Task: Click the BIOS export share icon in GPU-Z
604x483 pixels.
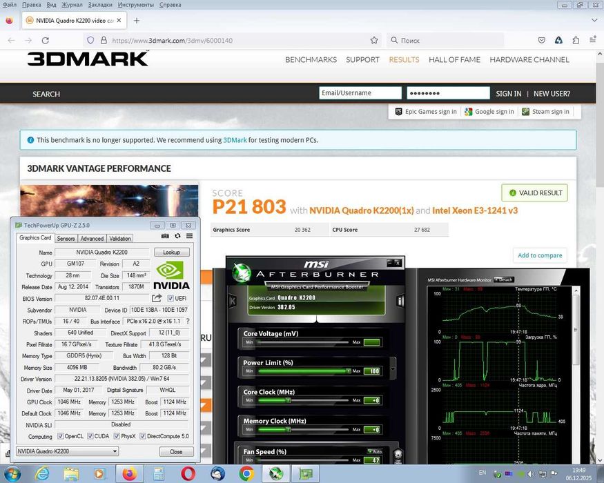Action: pos(157,298)
